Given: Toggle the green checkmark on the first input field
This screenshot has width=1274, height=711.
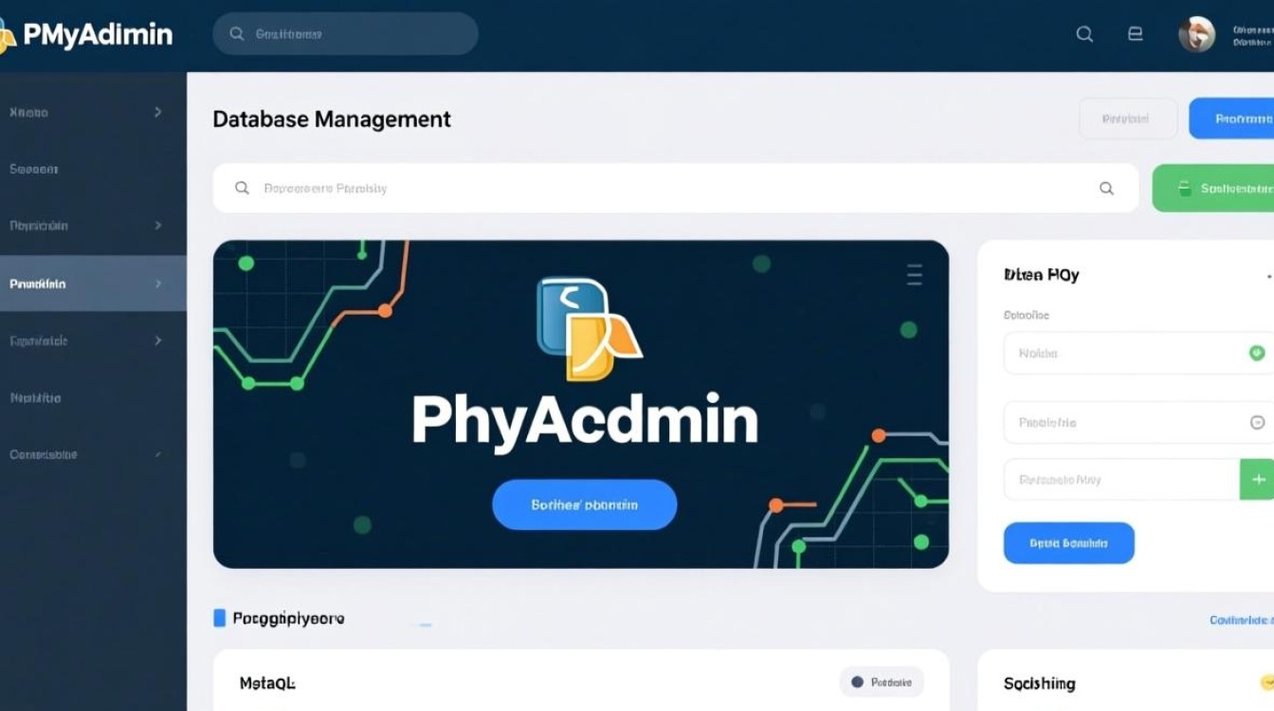Looking at the screenshot, I should click(1257, 352).
